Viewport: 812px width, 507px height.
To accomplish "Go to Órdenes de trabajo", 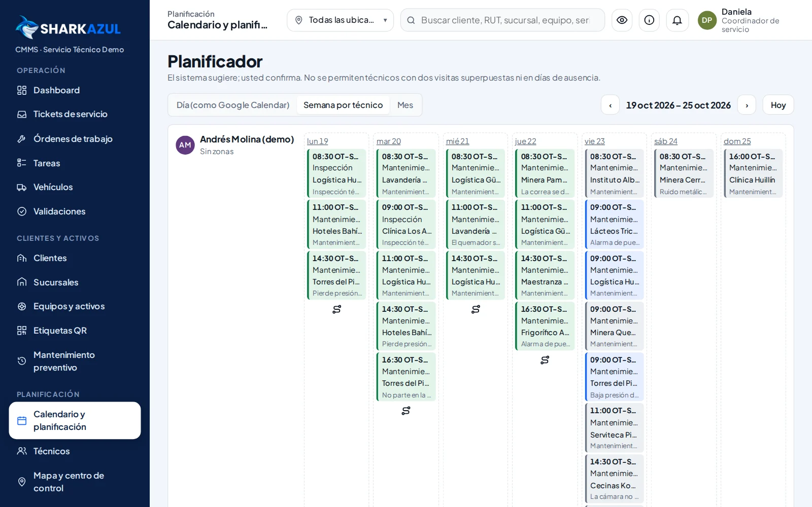I will click(75, 139).
